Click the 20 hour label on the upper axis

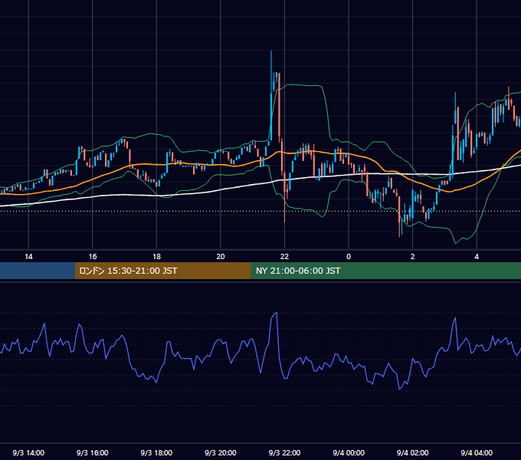pos(221,257)
